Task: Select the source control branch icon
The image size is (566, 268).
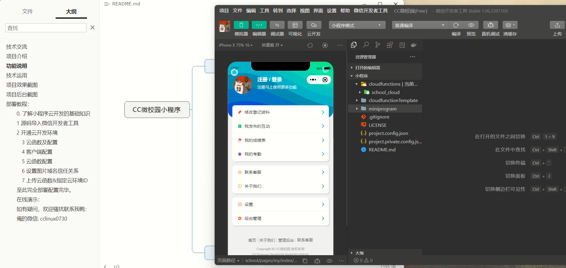Action: tap(378, 45)
